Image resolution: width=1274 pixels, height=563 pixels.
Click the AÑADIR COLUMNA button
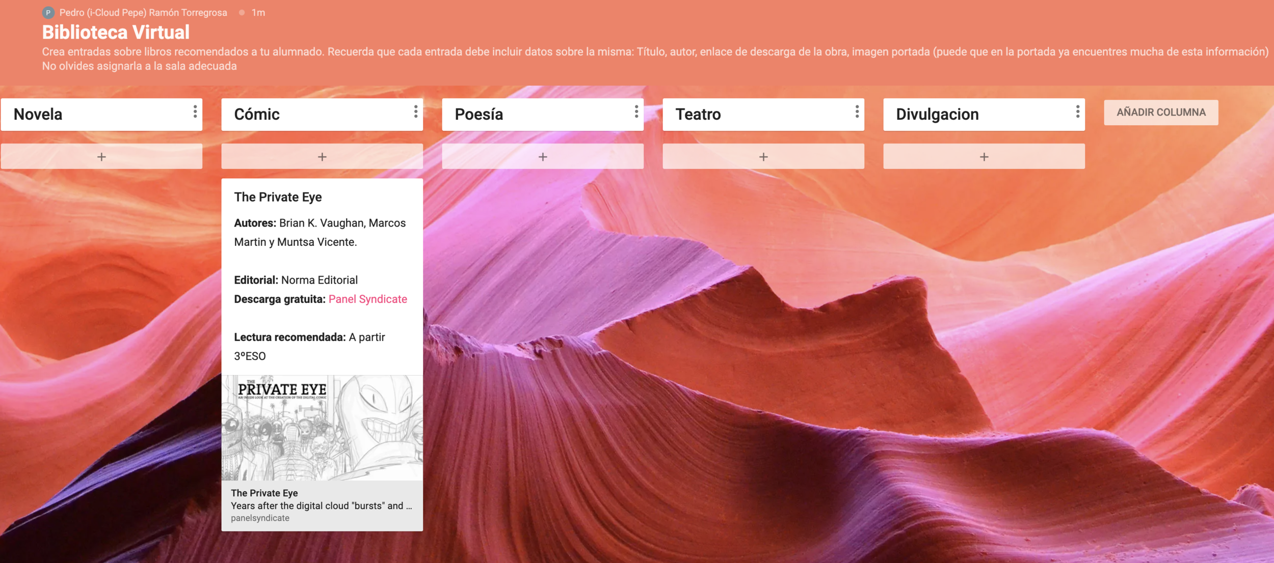[1161, 112]
